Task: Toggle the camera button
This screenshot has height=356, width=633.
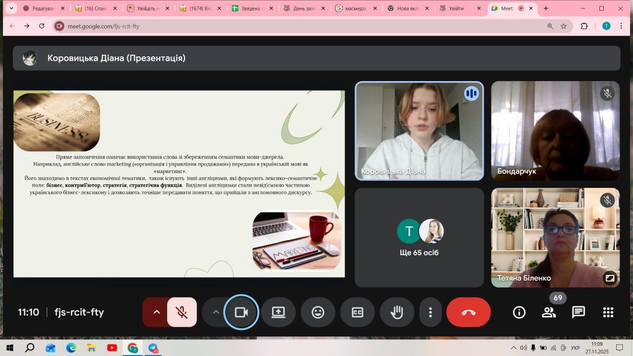Action: pos(241,312)
